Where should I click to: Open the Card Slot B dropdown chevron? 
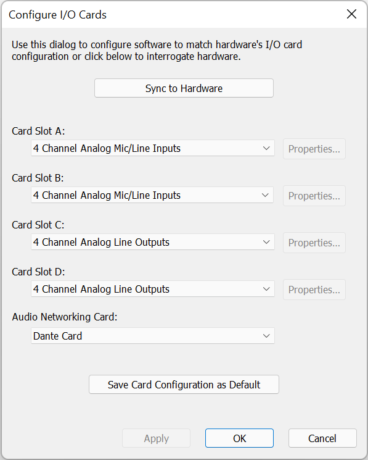[x=265, y=195]
